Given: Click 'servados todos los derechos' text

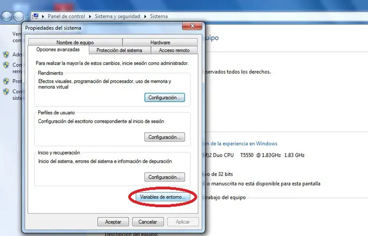Looking at the screenshot, I should pyautogui.click(x=238, y=72).
